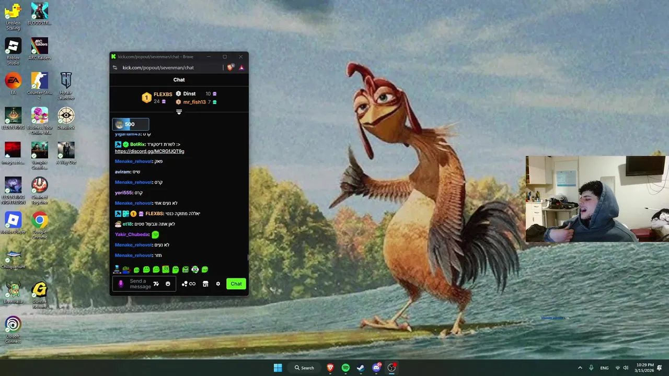Viewport: 669px width, 376px height.
Task: Click the 500 channel points progress bar
Action: [131, 124]
